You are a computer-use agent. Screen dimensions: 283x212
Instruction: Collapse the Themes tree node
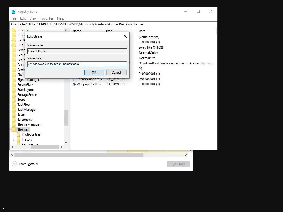click(x=10, y=129)
